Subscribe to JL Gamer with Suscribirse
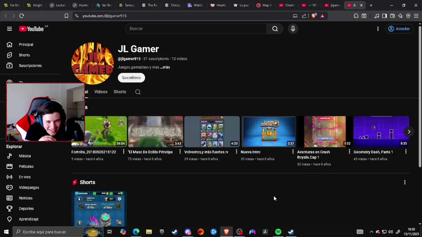The width and height of the screenshot is (422, 237). pyautogui.click(x=131, y=78)
